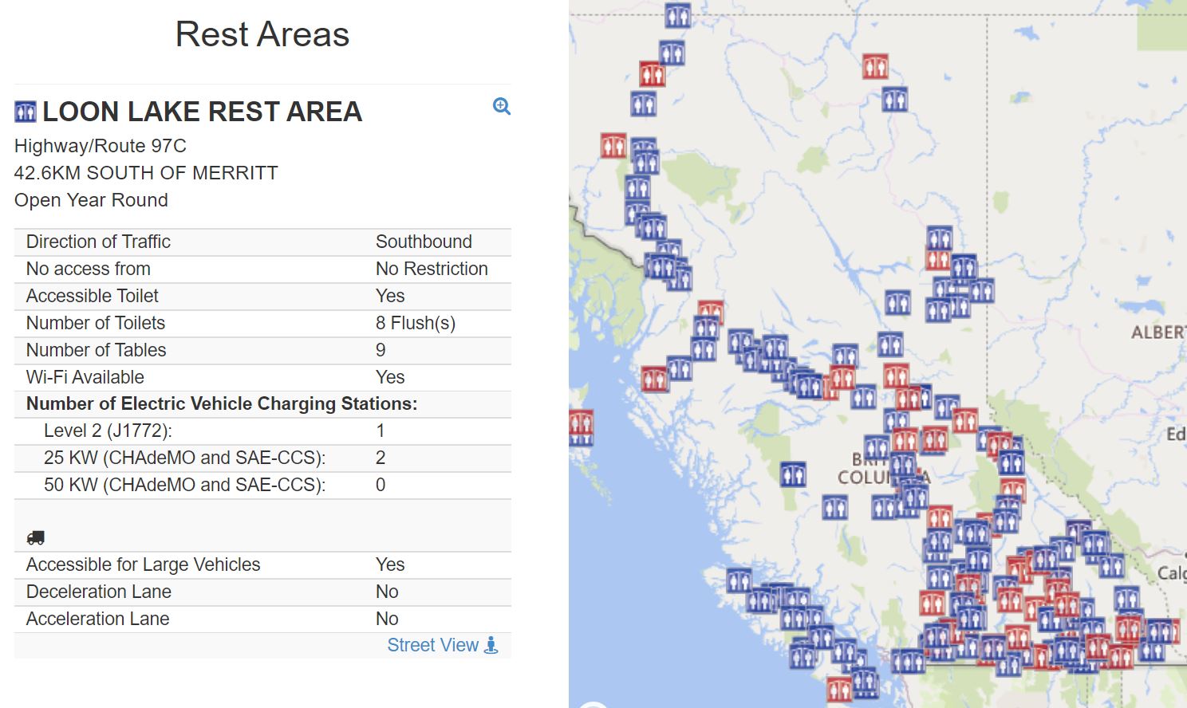
Task: Click the rest area icon beside Loon Lake title
Action: (x=26, y=112)
